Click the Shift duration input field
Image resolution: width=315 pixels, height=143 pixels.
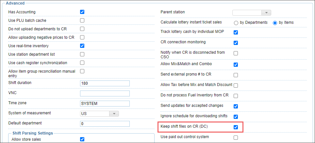105,83
